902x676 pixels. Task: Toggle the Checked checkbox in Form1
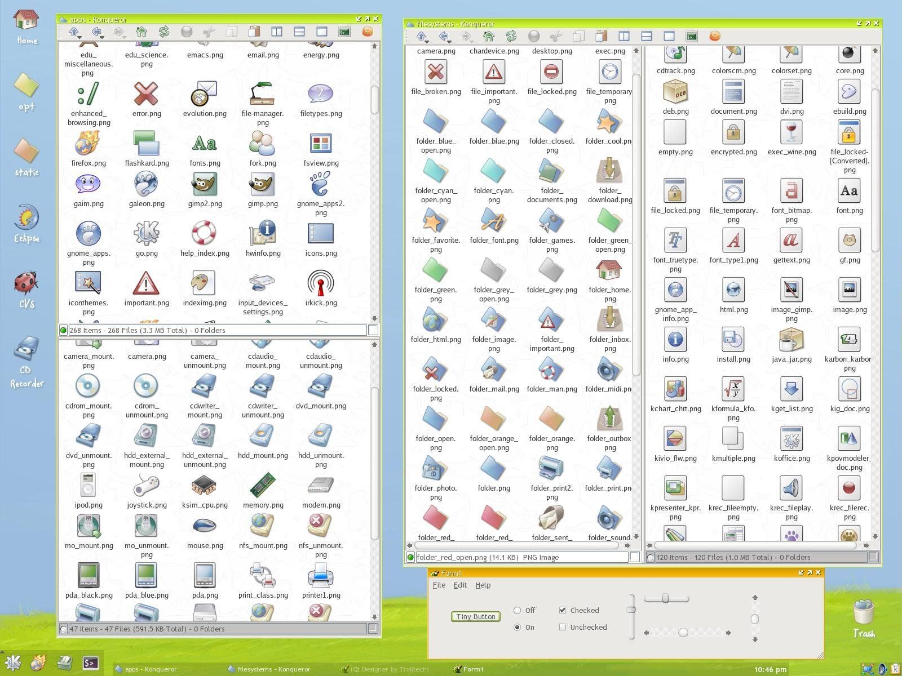[563, 610]
